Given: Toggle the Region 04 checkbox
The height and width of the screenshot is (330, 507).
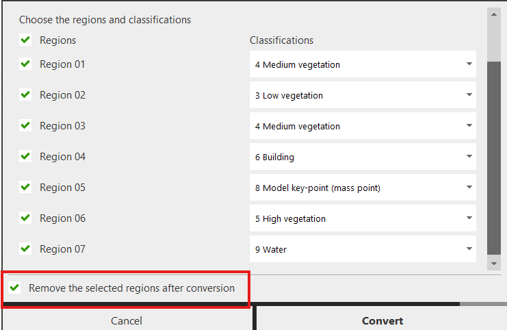Looking at the screenshot, I should tap(25, 156).
